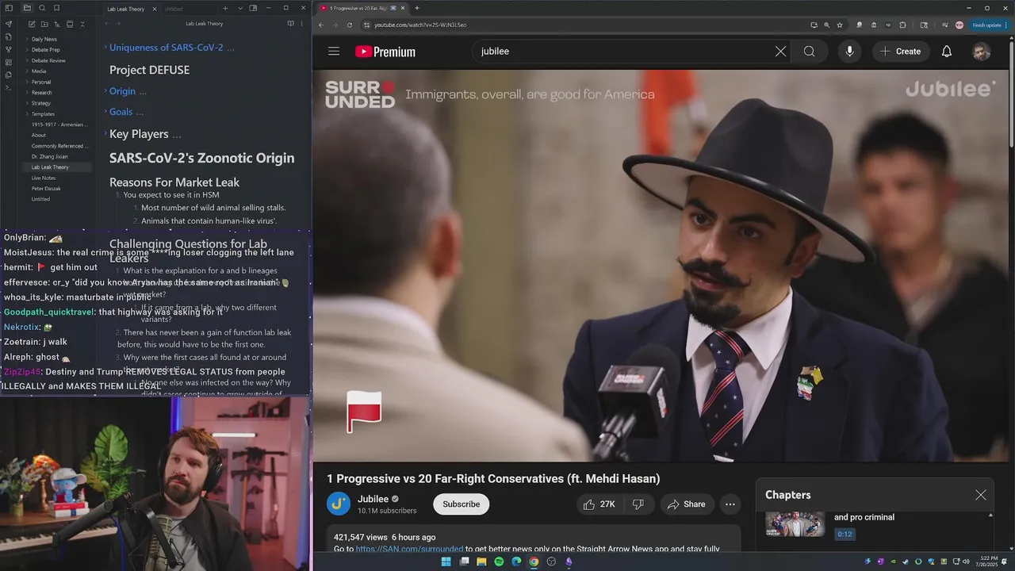
Task: Open YouTube guide hamburger menu
Action: click(x=334, y=52)
